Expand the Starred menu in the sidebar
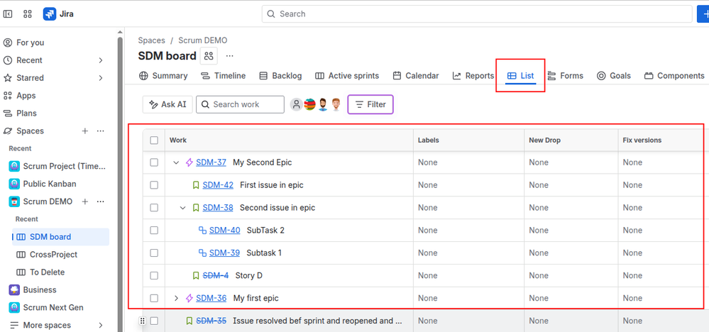Image resolution: width=709 pixels, height=332 pixels. coord(100,78)
